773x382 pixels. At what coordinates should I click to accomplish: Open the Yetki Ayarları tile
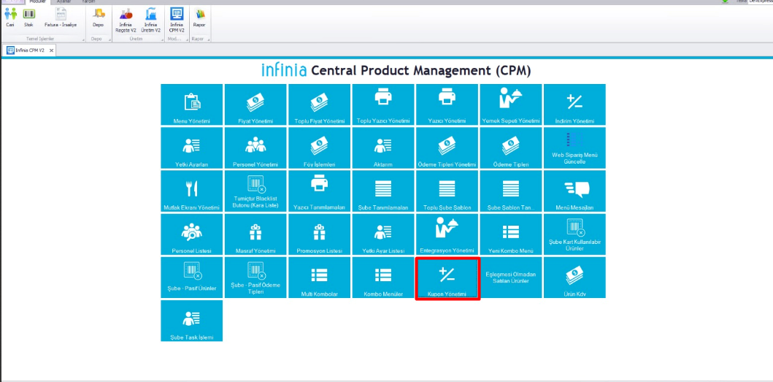tap(192, 148)
